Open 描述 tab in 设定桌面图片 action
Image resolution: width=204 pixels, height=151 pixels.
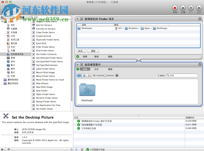110,69
